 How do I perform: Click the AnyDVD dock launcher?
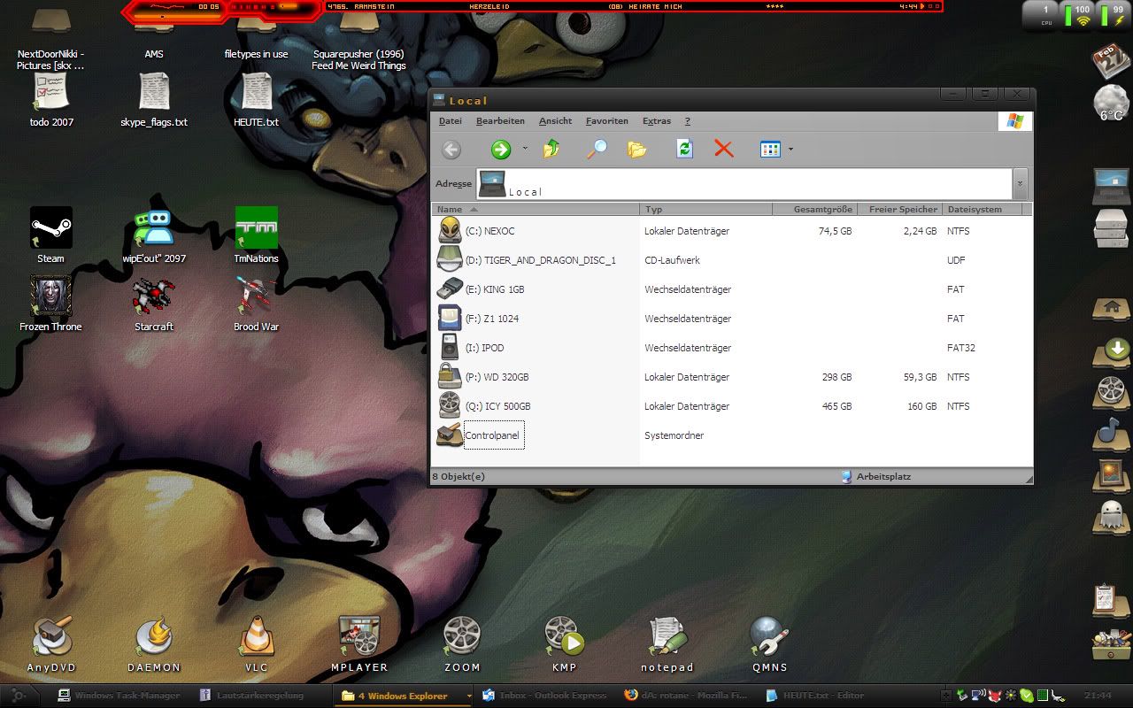pos(52,644)
